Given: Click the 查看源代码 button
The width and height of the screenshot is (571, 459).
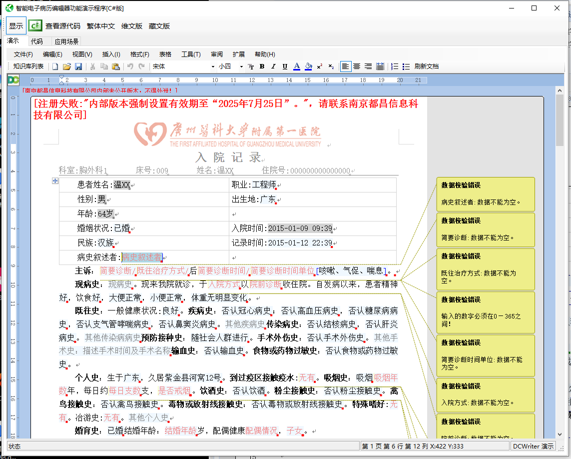Looking at the screenshot, I should [x=62, y=26].
